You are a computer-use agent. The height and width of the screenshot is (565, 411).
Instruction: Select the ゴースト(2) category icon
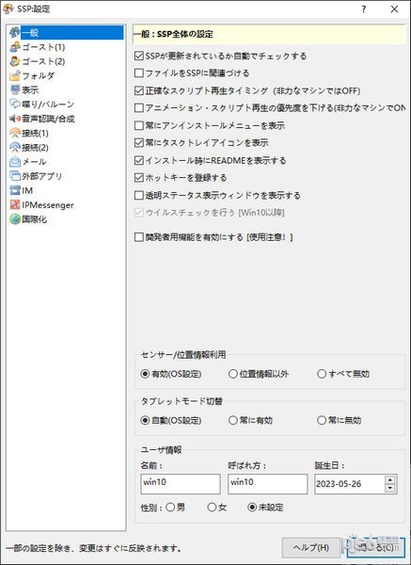click(15, 61)
